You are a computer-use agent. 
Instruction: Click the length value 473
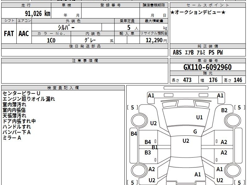click(187, 80)
